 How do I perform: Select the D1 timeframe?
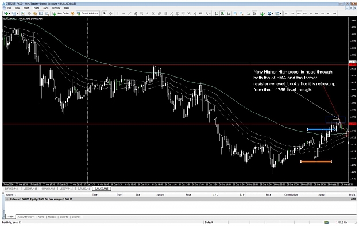(323, 13)
